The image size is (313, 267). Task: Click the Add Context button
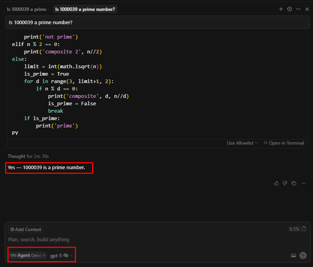(x=26, y=230)
